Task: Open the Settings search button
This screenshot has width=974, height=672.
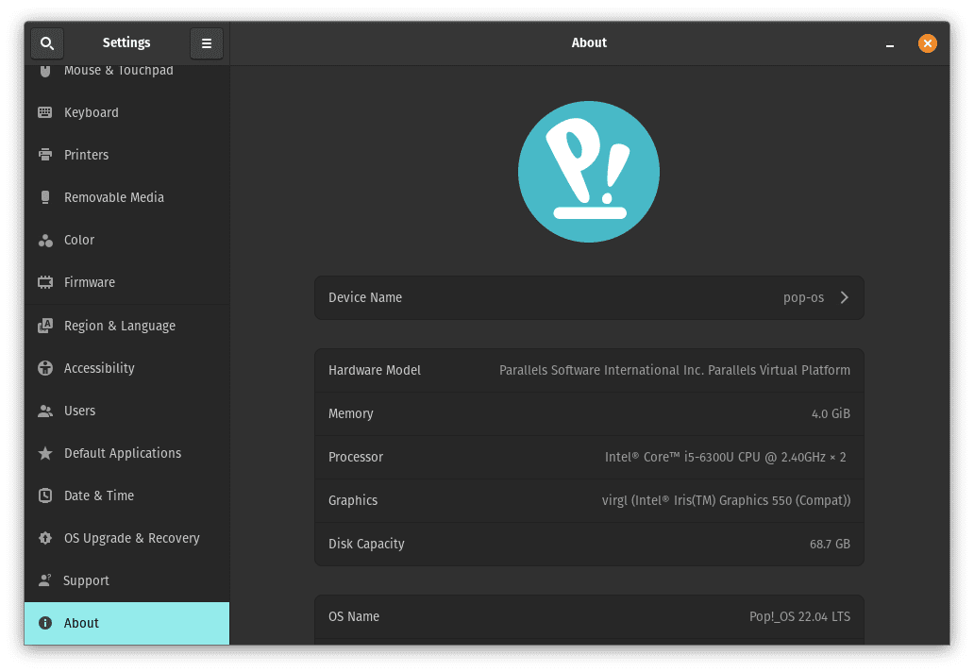Action: (x=47, y=43)
